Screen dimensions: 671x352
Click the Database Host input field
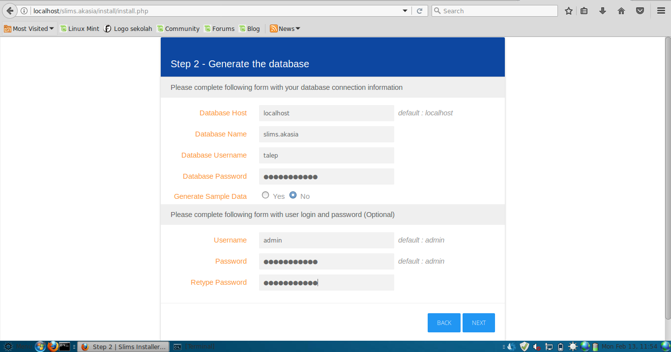pos(326,113)
